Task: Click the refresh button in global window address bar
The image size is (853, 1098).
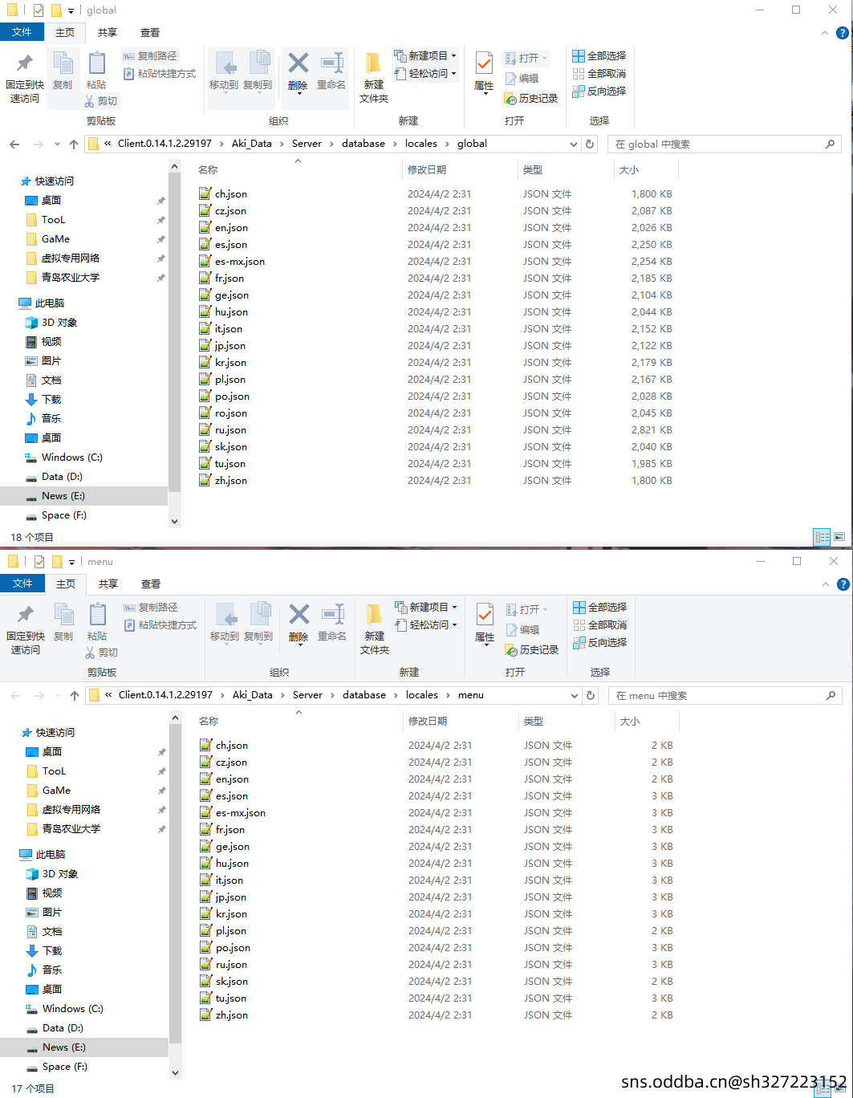Action: tap(590, 144)
